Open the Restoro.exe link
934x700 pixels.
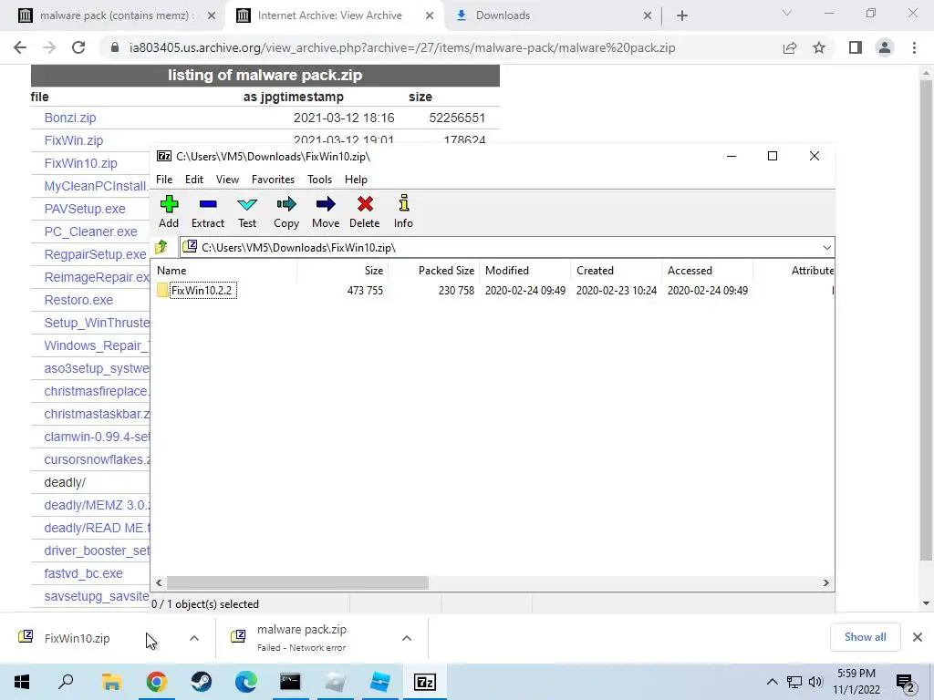click(x=78, y=300)
